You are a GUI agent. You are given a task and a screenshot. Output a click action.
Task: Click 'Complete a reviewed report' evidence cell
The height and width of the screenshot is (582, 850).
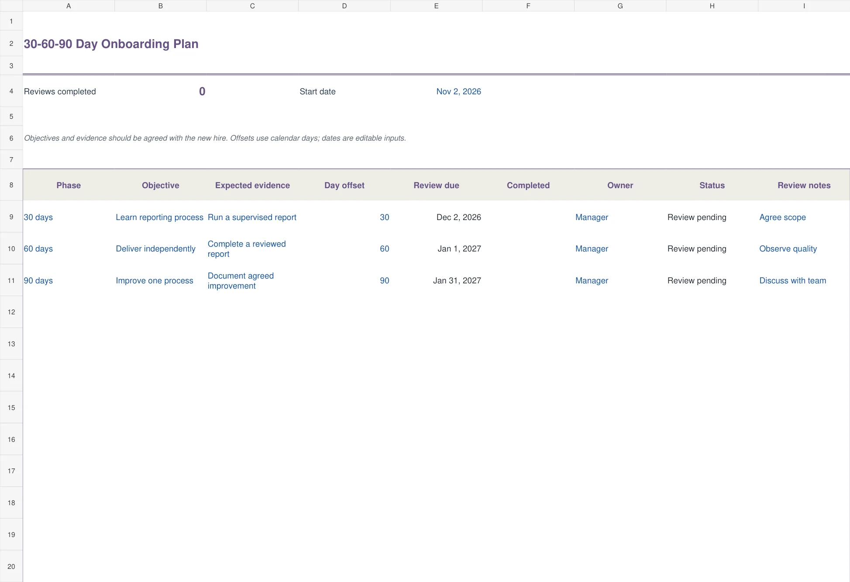(252, 248)
